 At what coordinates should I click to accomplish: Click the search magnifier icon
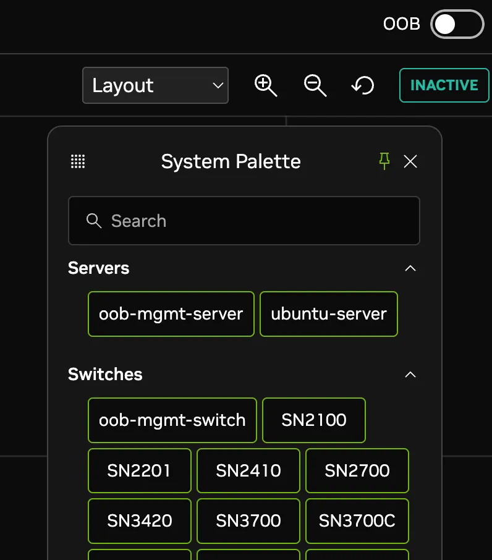[94, 221]
